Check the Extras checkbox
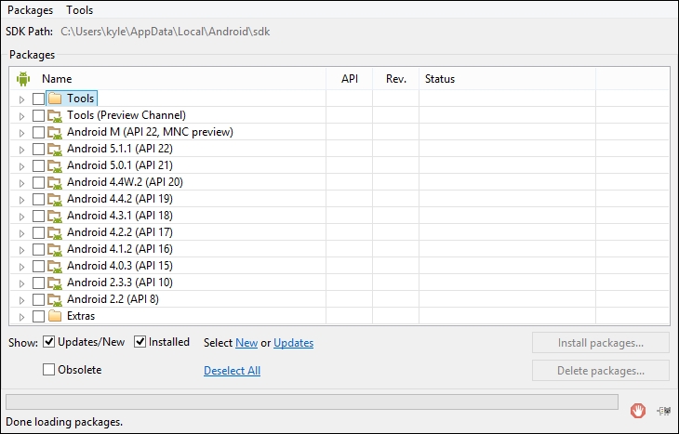This screenshot has width=679, height=434. tap(38, 316)
